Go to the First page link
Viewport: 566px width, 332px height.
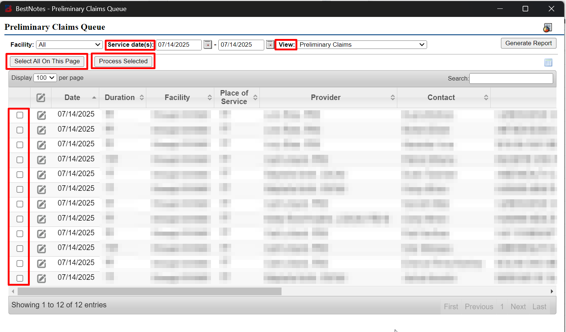[x=451, y=307]
